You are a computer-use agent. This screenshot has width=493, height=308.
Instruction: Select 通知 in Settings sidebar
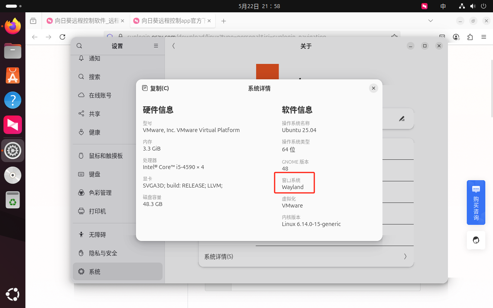coord(117,58)
